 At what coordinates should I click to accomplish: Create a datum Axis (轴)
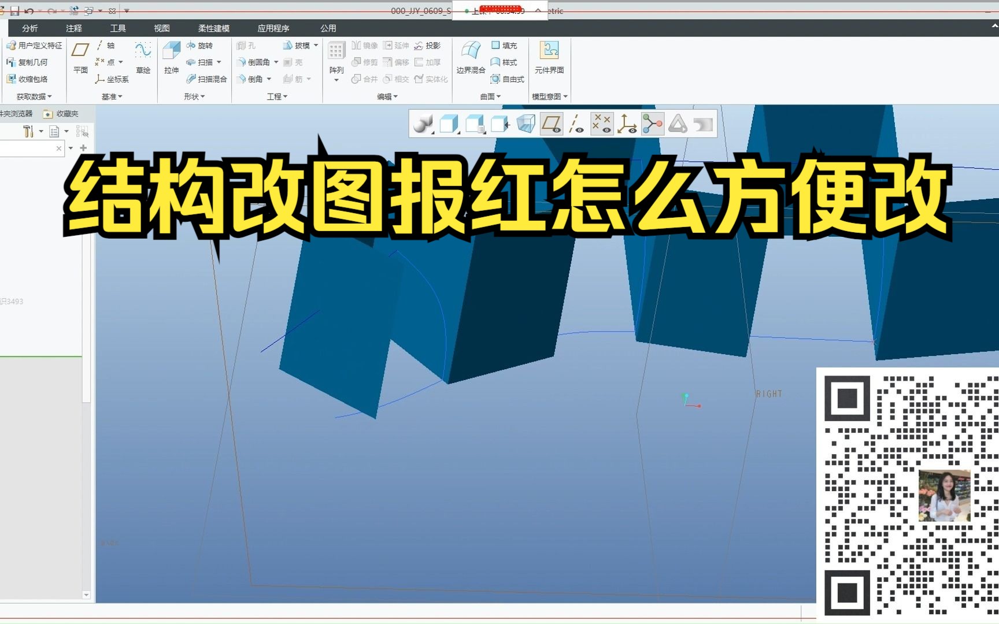[x=105, y=45]
